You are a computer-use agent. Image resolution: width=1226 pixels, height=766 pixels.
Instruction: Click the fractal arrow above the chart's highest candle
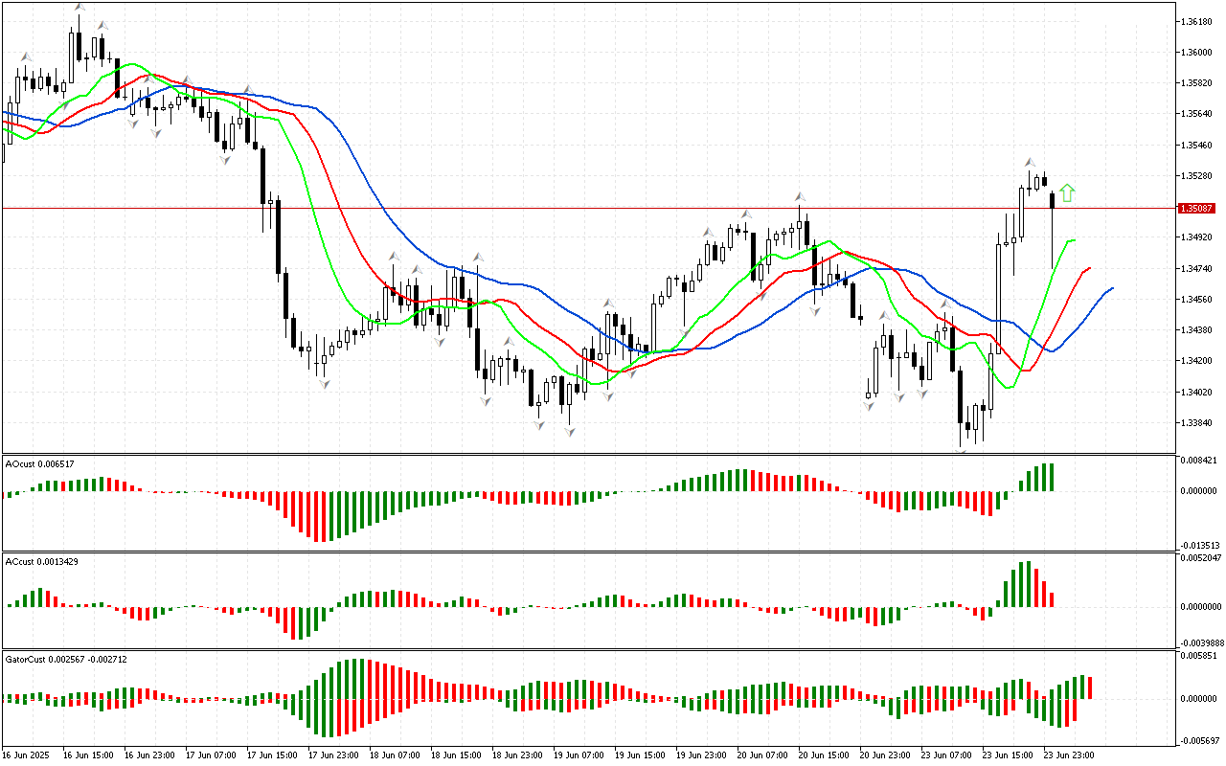(79, 8)
